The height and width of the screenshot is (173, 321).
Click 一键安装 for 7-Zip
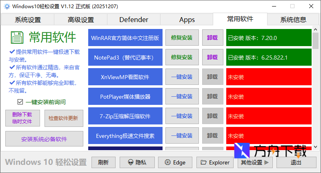tap(182, 116)
